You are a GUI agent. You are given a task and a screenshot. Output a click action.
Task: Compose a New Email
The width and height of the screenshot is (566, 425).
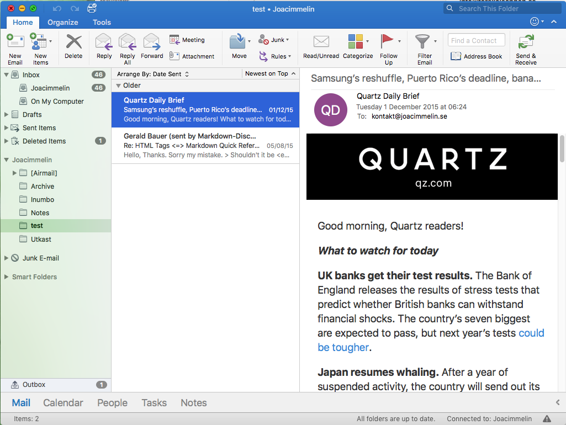point(15,49)
